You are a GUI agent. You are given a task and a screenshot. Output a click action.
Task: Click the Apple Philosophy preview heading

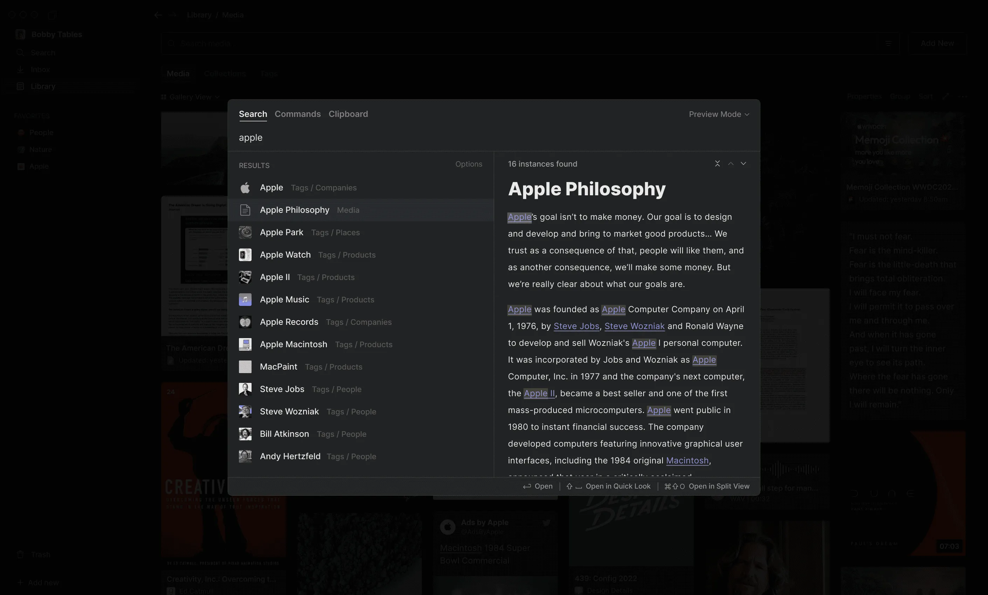coord(586,189)
